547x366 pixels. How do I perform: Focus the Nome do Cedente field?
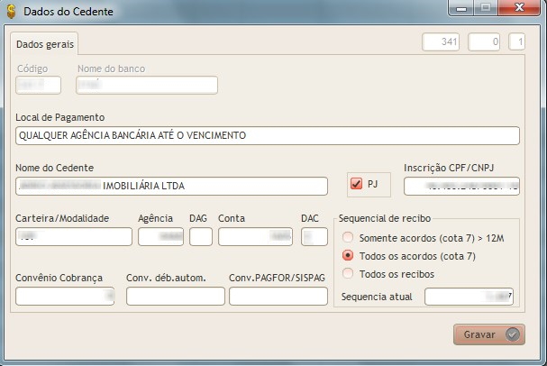pos(171,186)
